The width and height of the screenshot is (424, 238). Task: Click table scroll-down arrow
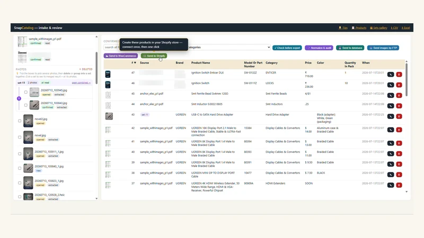coord(407,192)
